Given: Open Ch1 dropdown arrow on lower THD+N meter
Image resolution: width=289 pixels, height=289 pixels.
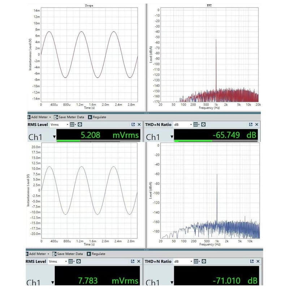Looking at the screenshot, I should (x=171, y=282).
